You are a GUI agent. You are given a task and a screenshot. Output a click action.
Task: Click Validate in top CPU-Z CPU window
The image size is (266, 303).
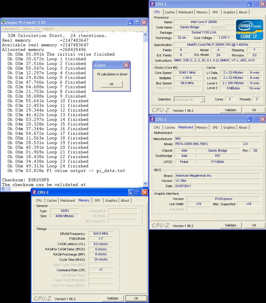(230, 110)
